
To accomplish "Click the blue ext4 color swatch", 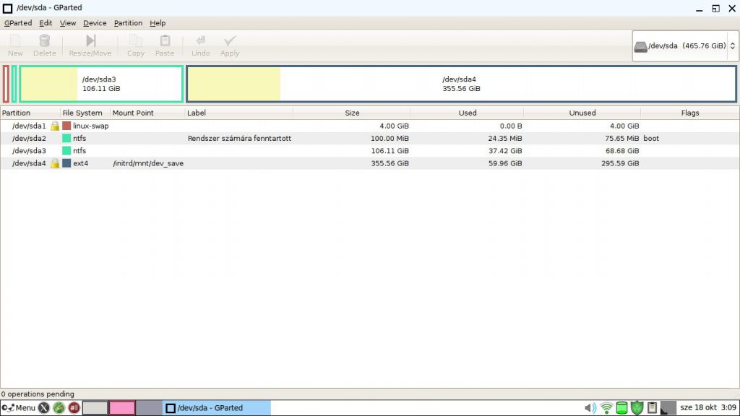I will click(x=66, y=163).
